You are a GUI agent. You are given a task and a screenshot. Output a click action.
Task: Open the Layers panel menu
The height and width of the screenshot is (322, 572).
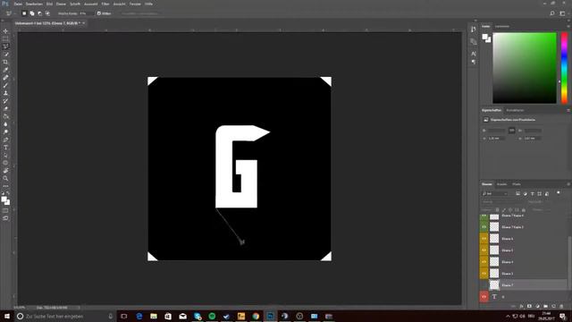coord(568,184)
